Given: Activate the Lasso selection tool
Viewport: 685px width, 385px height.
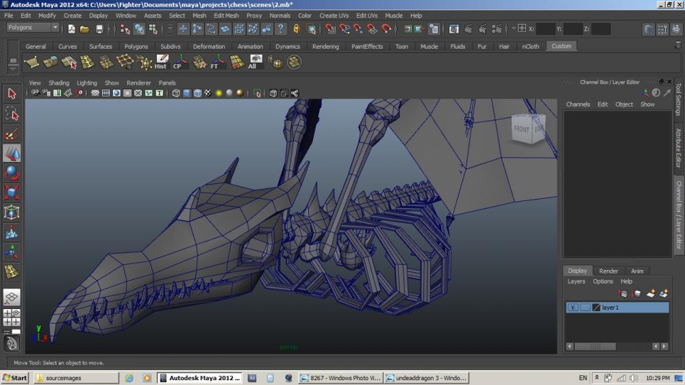Looking at the screenshot, I should click(12, 113).
